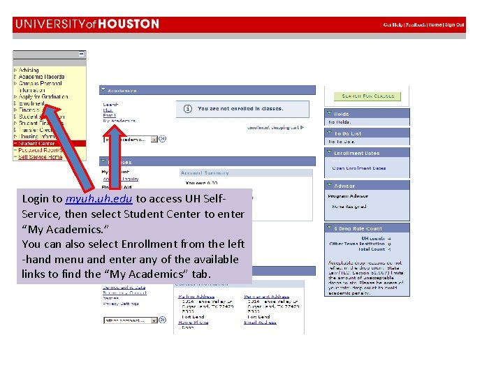Open the My Academics link
Viewport: 503px width, 377px height.
pos(119,121)
